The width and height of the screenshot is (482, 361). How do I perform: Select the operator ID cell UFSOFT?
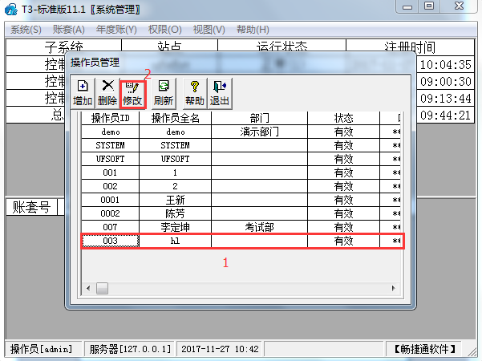click(x=111, y=159)
